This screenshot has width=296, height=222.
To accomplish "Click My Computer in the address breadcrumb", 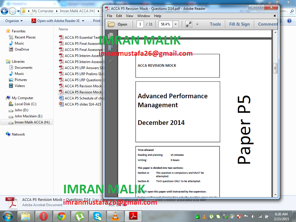I will pos(43,11).
